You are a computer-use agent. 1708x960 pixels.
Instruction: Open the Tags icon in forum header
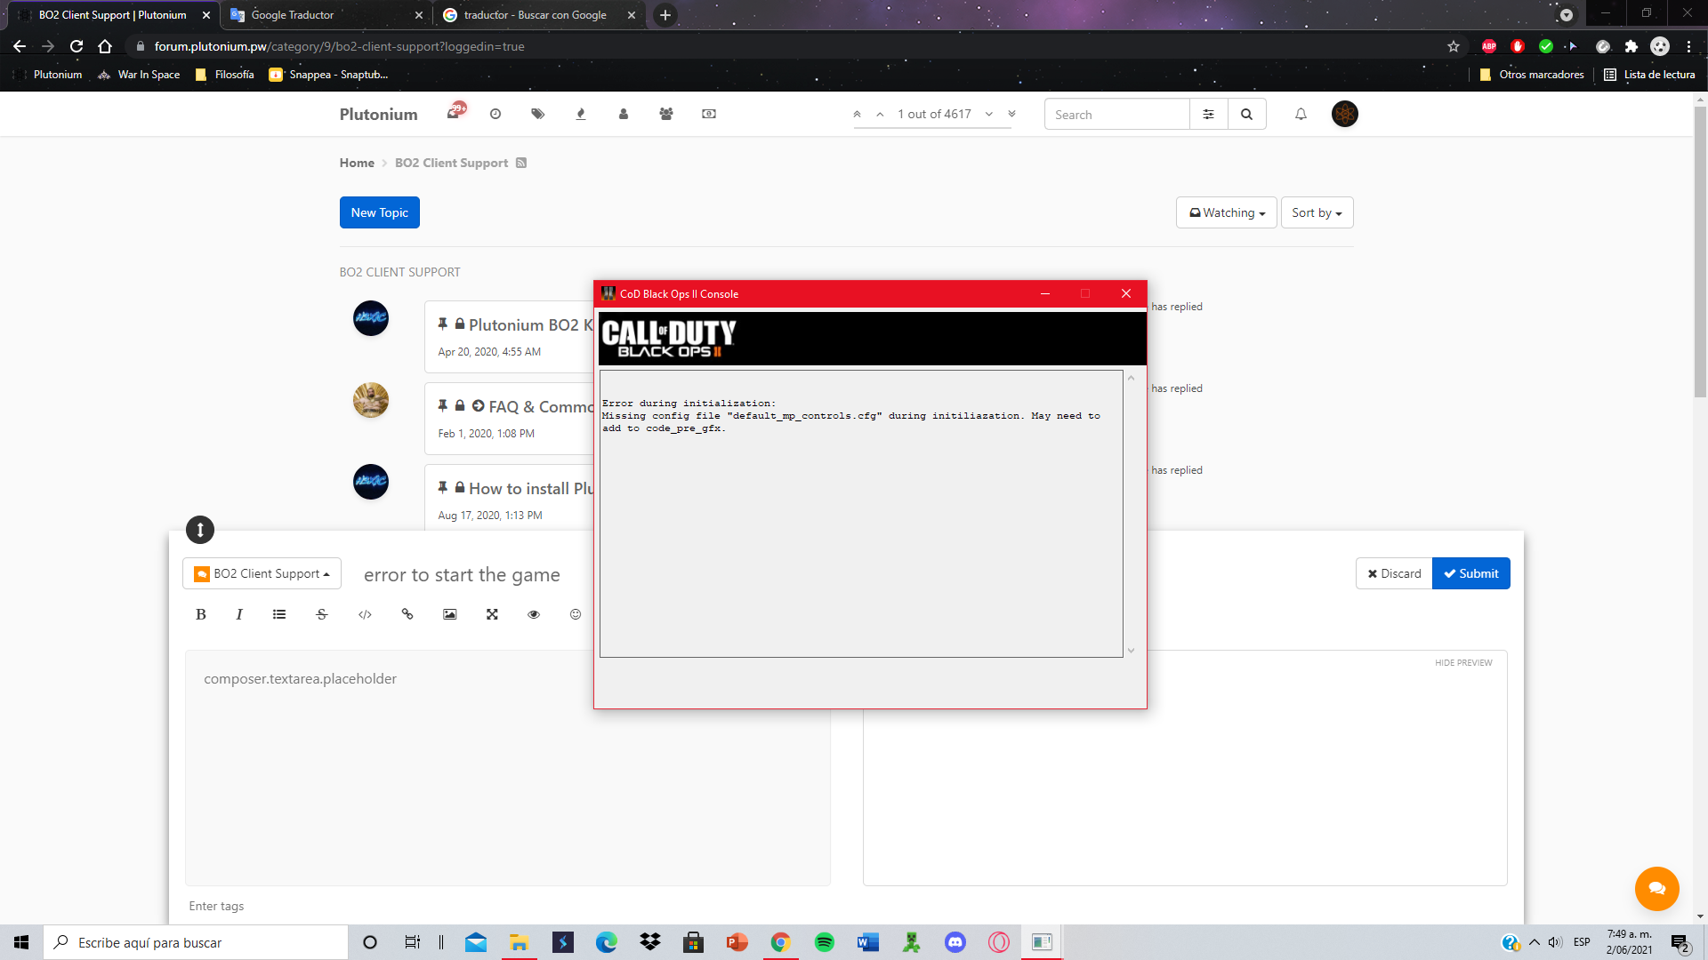(537, 114)
